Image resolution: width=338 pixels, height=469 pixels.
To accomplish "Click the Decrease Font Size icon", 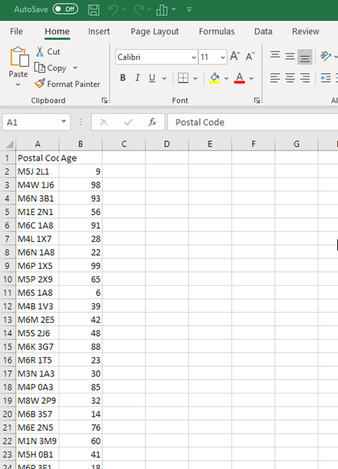I will tap(250, 56).
